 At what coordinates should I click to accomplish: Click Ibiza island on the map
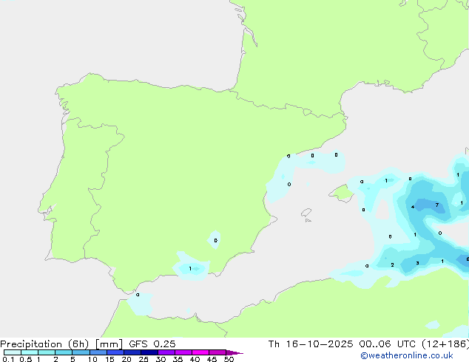coord(306,213)
